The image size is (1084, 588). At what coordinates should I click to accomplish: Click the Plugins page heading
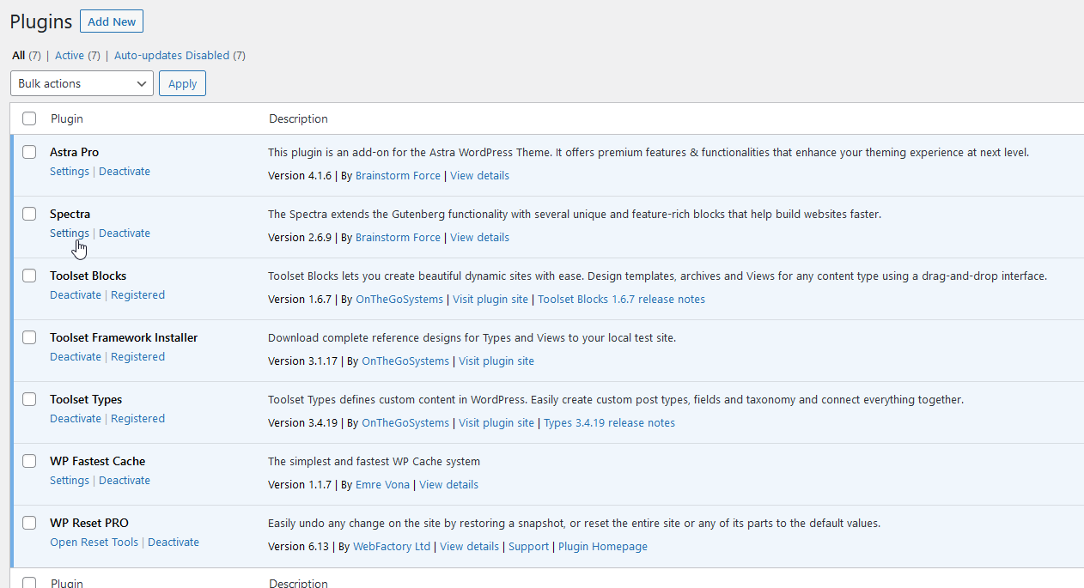tap(40, 21)
